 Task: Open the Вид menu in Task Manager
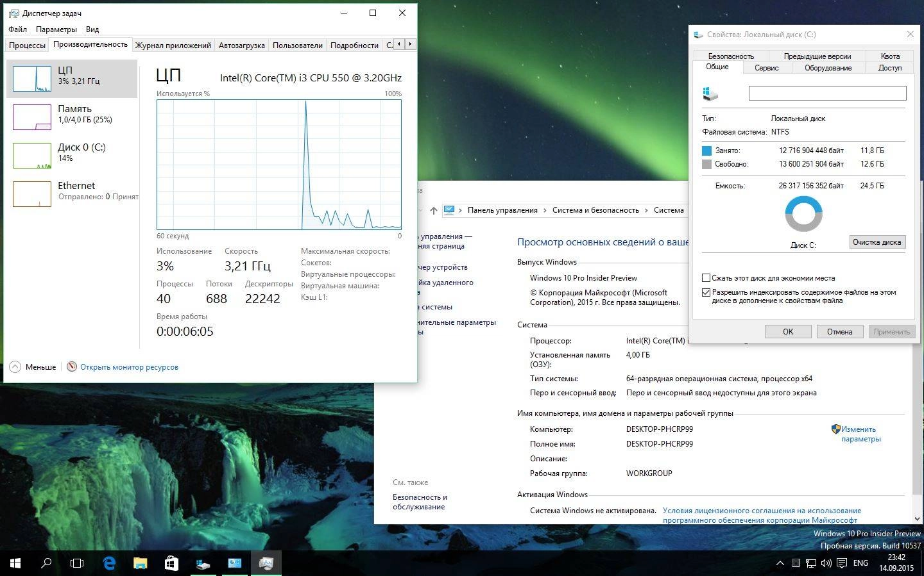[92, 29]
